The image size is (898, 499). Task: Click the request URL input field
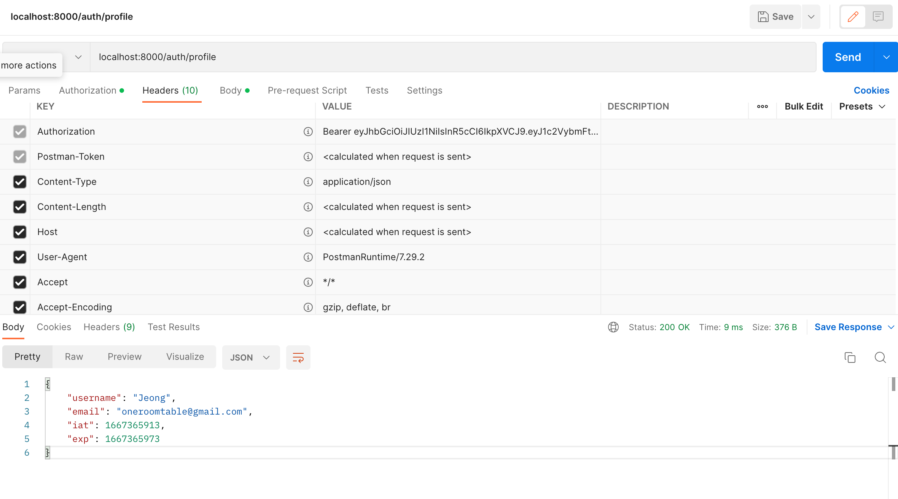pos(453,57)
